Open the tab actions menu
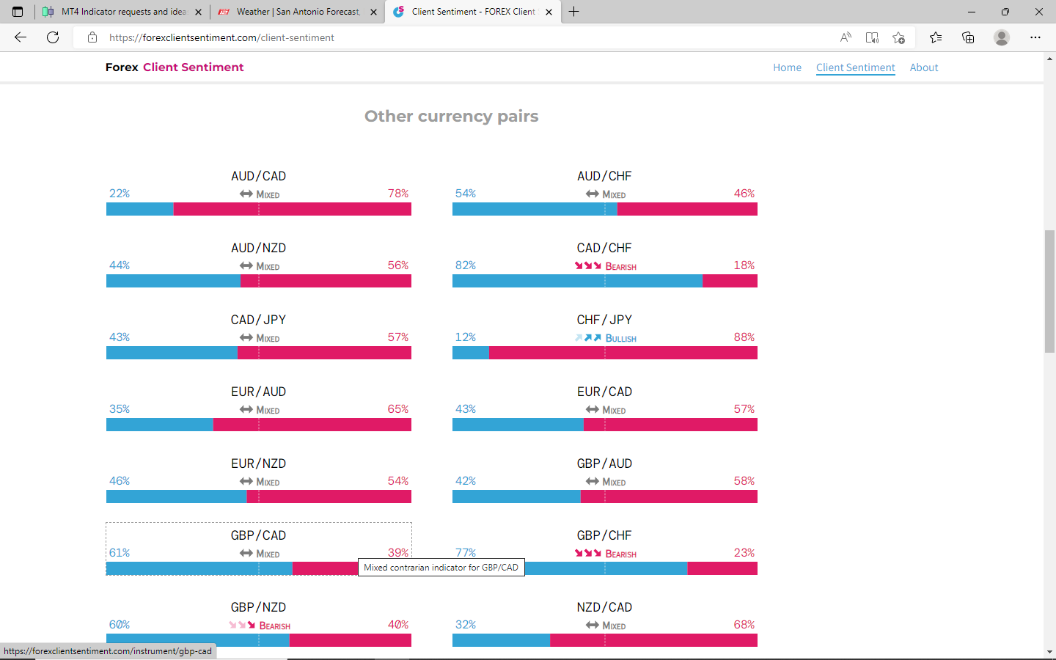 pyautogui.click(x=18, y=12)
